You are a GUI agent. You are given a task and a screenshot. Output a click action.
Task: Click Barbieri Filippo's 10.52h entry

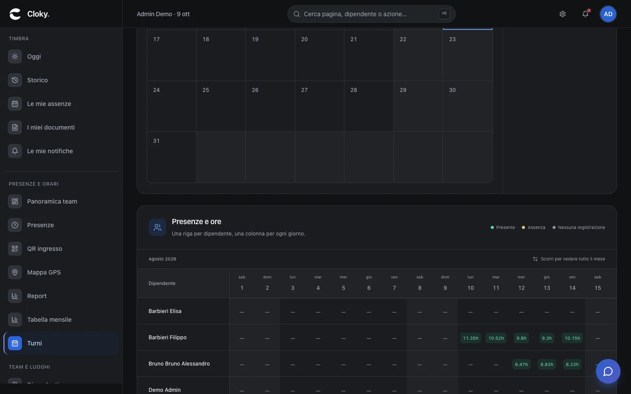496,338
